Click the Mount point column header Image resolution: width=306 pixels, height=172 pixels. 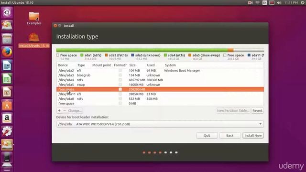tap(101, 65)
